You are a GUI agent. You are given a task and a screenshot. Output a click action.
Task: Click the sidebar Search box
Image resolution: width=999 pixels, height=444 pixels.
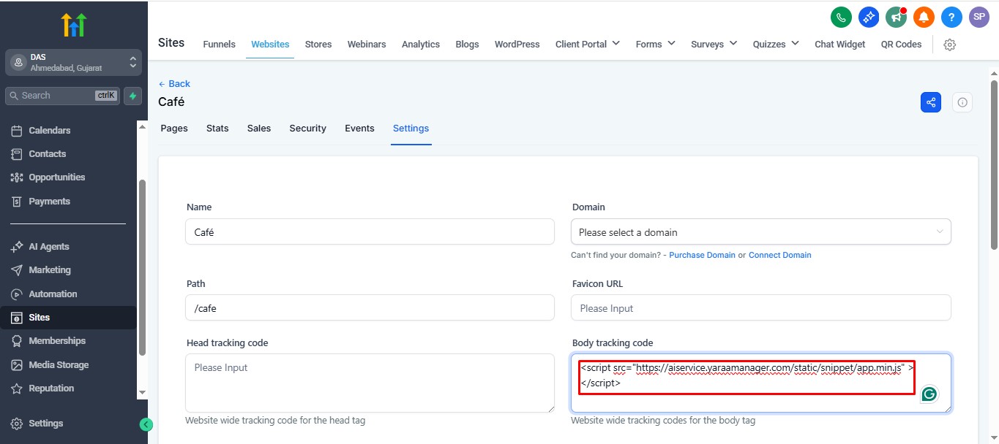click(x=63, y=96)
